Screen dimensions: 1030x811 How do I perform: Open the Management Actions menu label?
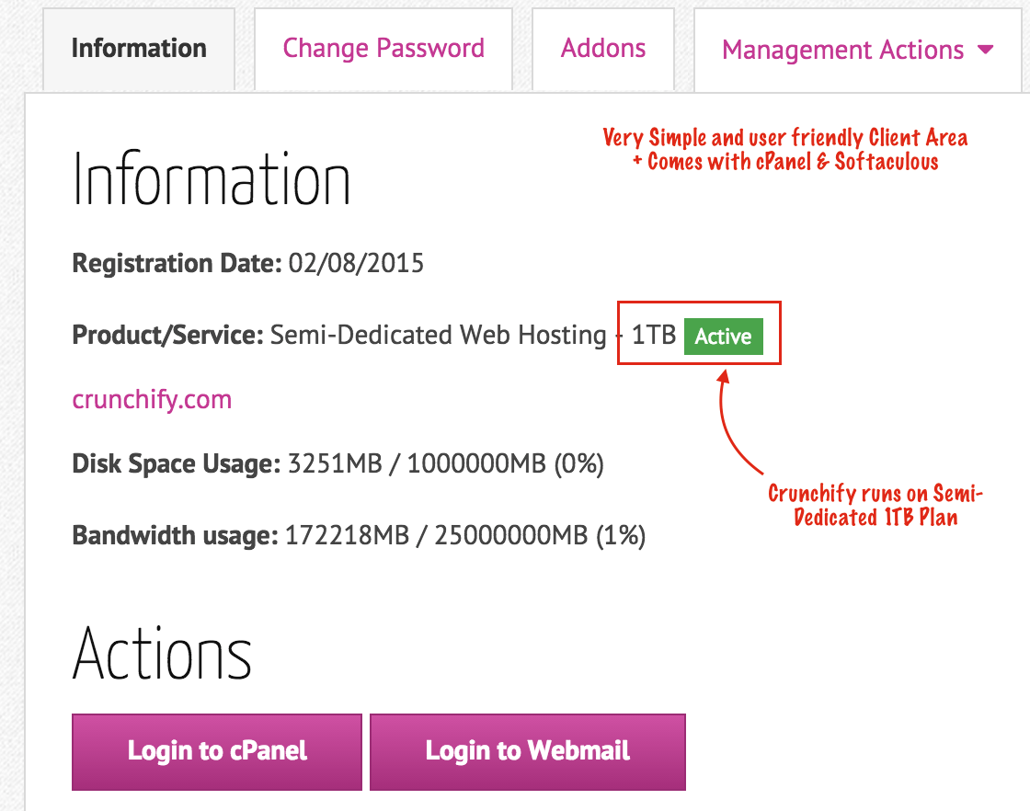pos(842,50)
